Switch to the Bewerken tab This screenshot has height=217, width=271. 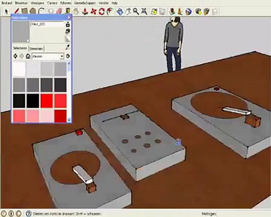(36, 49)
